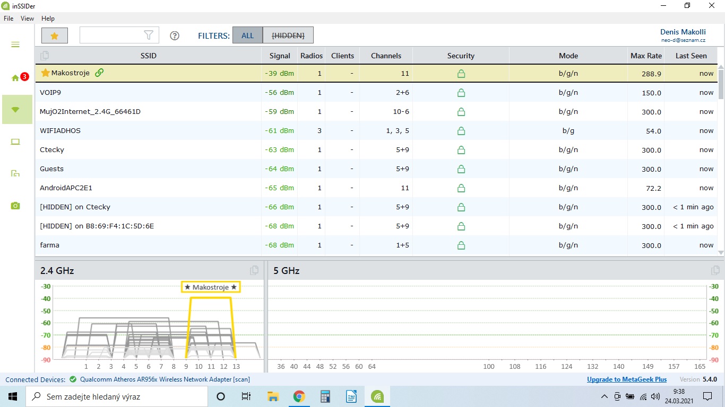Open the hamburger menu in sidebar
Viewport: 725px width, 407px height.
coord(15,45)
